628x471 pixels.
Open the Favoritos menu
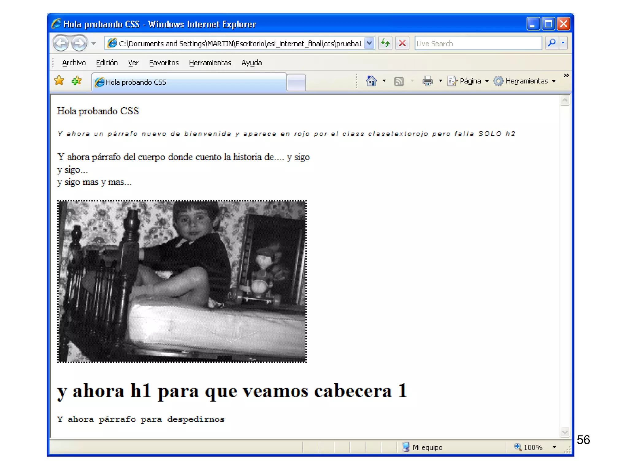tap(164, 63)
